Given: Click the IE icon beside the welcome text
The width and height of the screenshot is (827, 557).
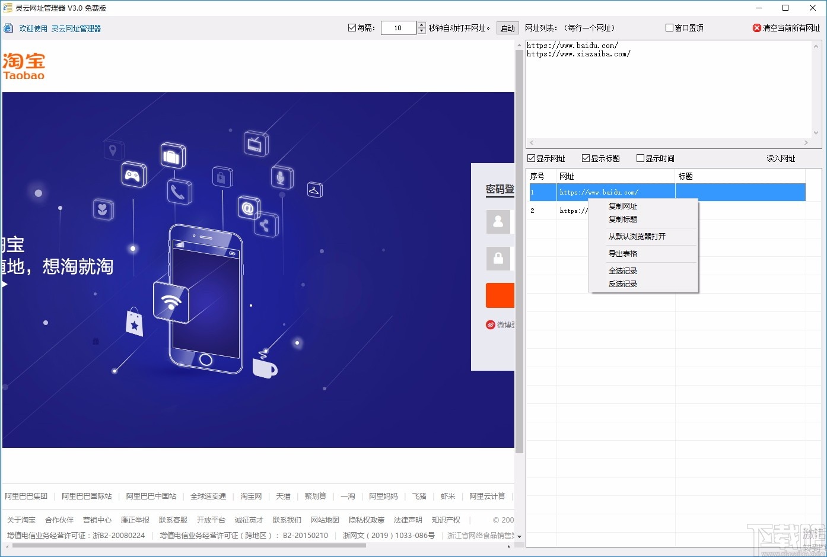Looking at the screenshot, I should [x=8, y=28].
